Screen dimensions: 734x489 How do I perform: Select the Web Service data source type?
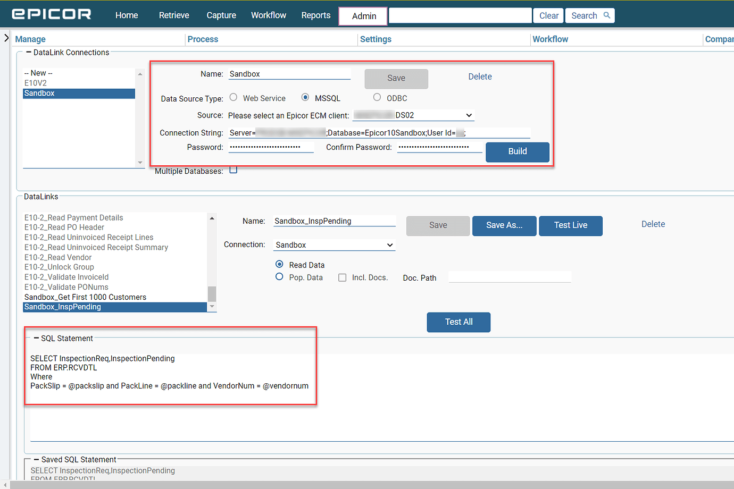click(233, 98)
